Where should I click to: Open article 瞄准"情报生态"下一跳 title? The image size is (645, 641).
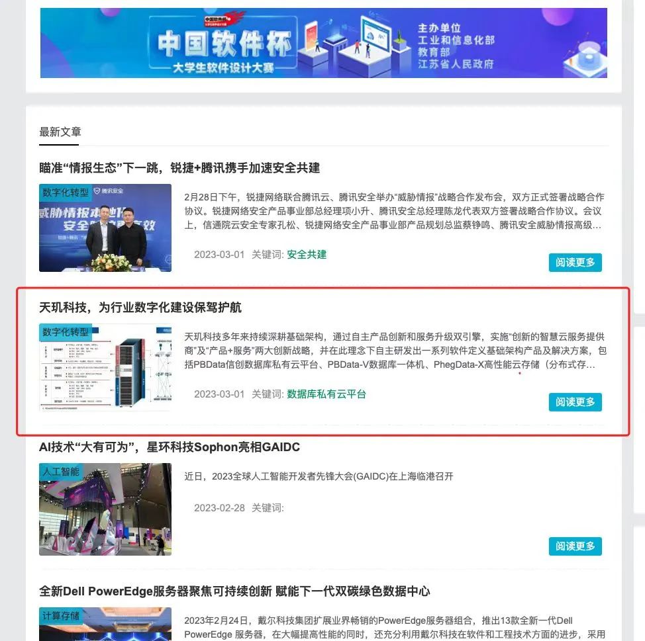coord(179,167)
